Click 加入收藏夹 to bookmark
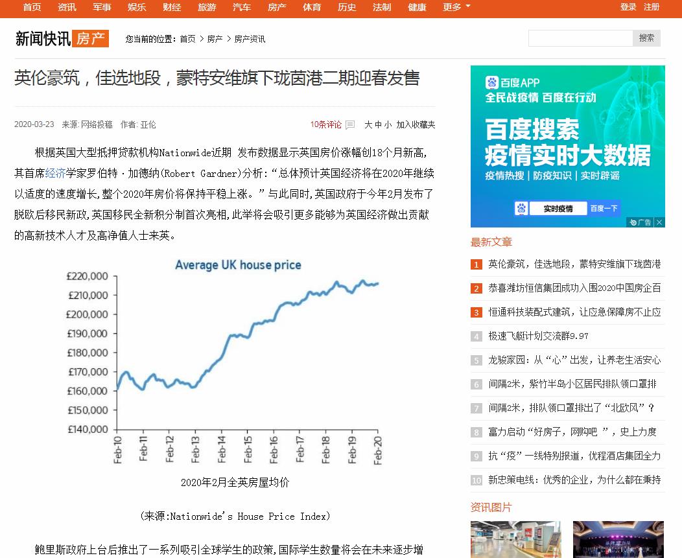The image size is (682, 558). pos(416,125)
